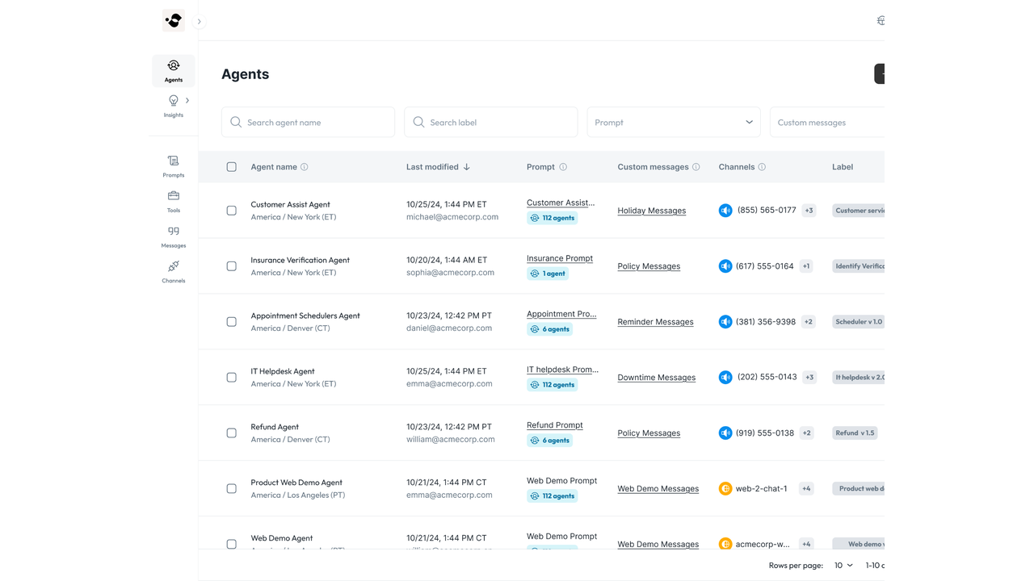This screenshot has width=1034, height=581.
Task: Click the 1 agent badge under Insurance Prompt
Action: (x=548, y=274)
